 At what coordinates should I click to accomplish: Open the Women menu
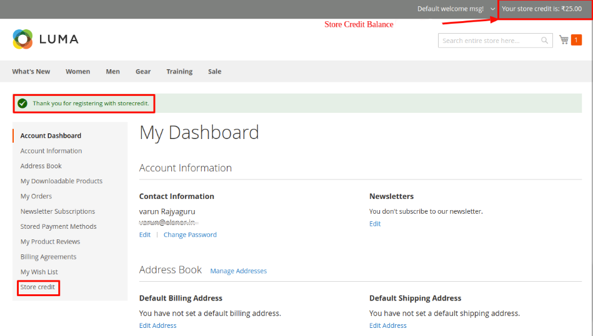[x=77, y=72]
